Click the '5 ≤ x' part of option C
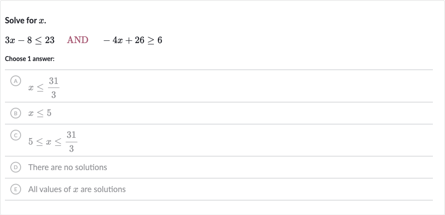This screenshot has height=215, width=445. 40,141
